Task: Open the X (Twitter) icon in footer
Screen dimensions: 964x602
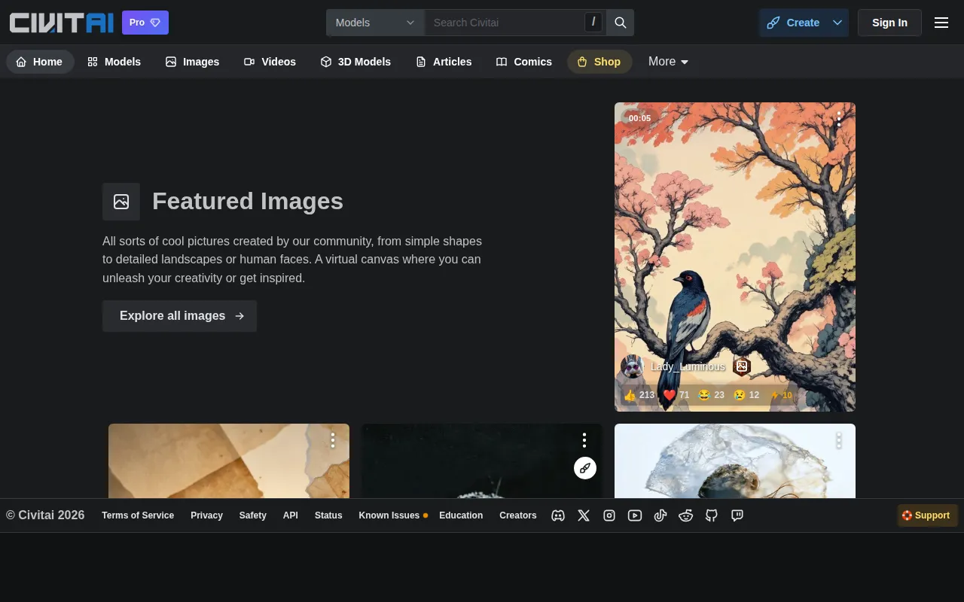Action: coord(584,515)
